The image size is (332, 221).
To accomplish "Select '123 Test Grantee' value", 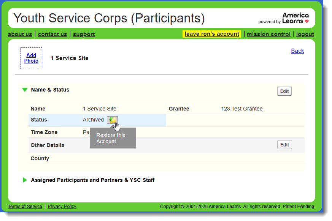I will point(242,109).
